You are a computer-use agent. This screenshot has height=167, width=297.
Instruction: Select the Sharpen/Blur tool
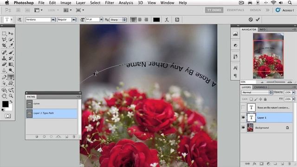pos(4,70)
